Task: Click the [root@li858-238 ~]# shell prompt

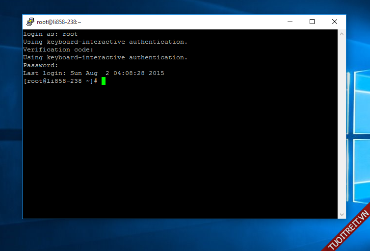Action: click(60, 81)
